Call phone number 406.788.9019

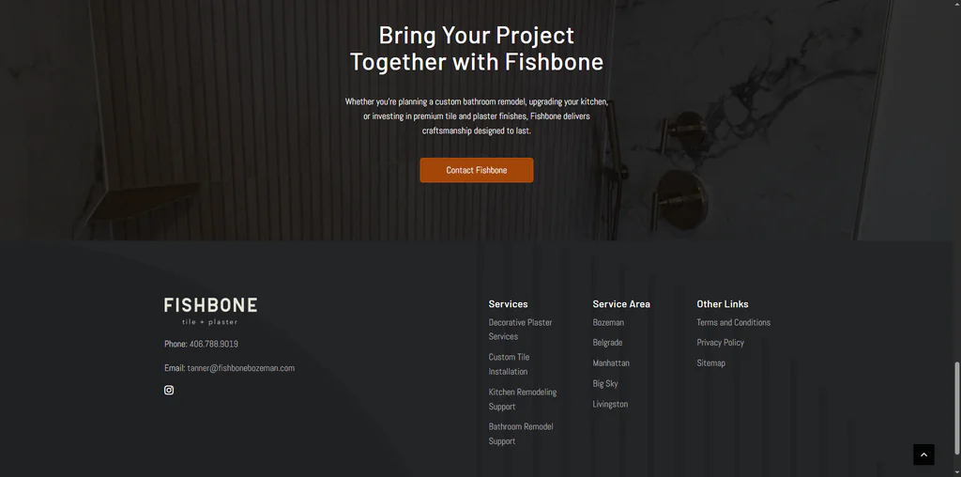point(213,344)
